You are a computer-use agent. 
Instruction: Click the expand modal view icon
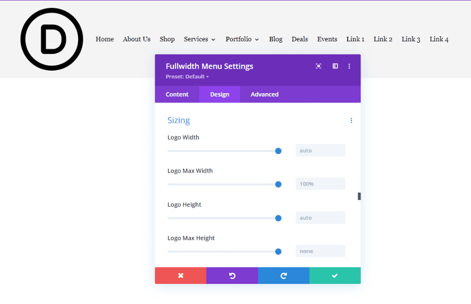click(x=318, y=66)
